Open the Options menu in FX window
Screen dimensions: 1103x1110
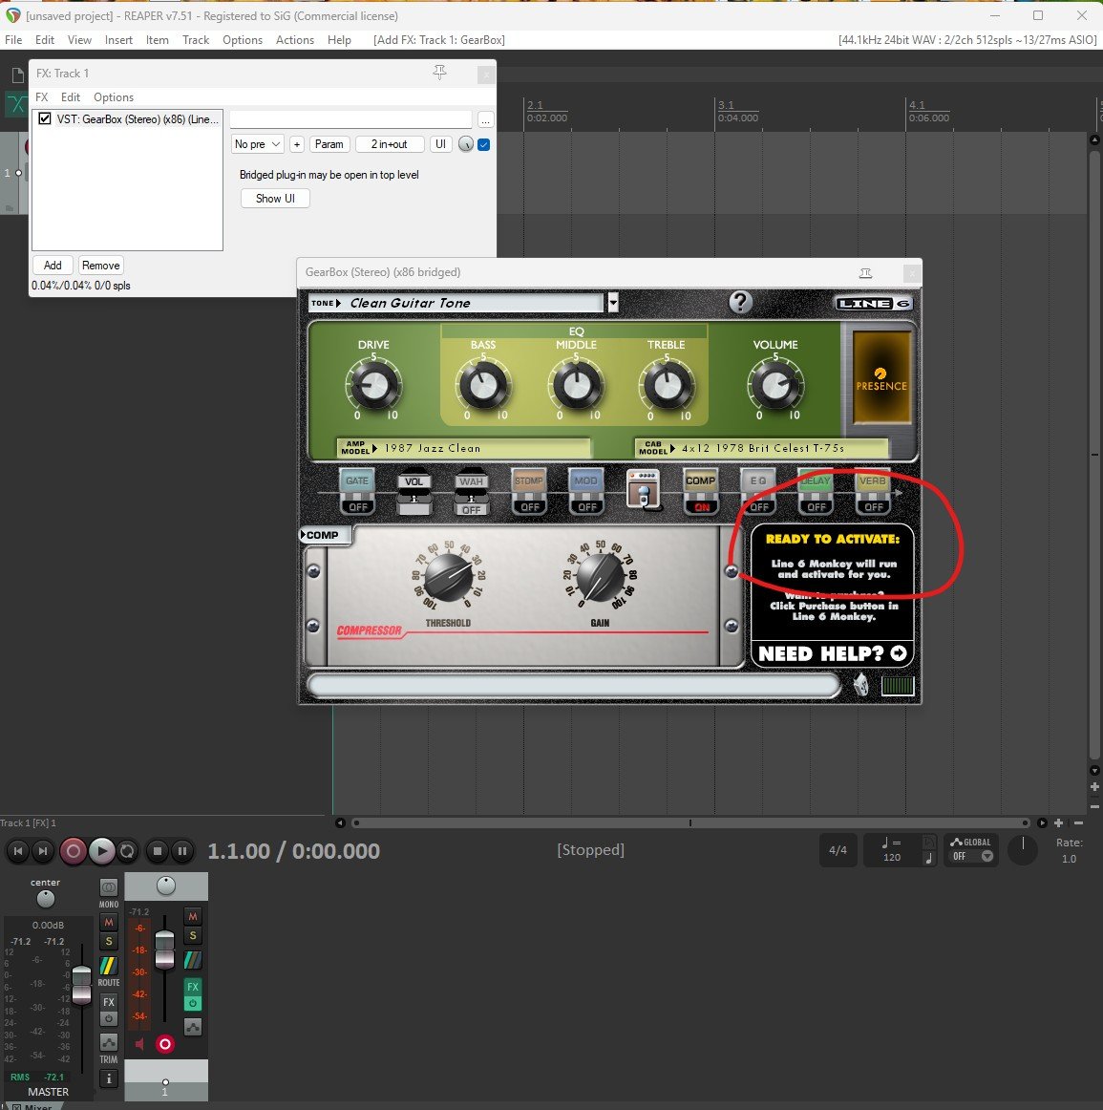(x=113, y=97)
